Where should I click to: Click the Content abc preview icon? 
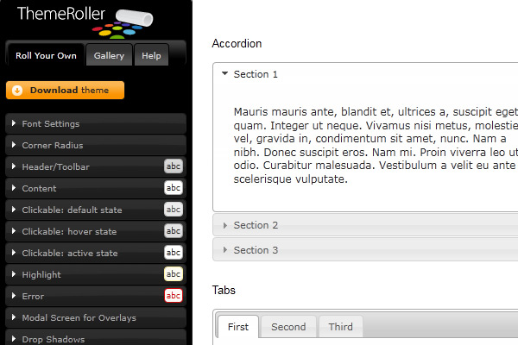tap(174, 188)
